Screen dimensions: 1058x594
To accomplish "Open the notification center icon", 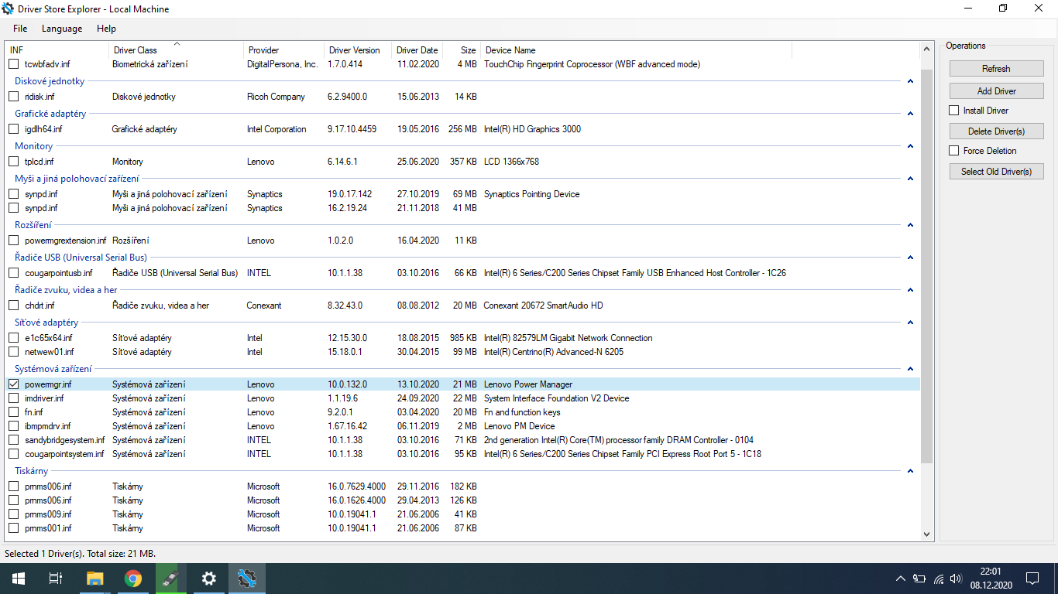I will coord(1032,578).
